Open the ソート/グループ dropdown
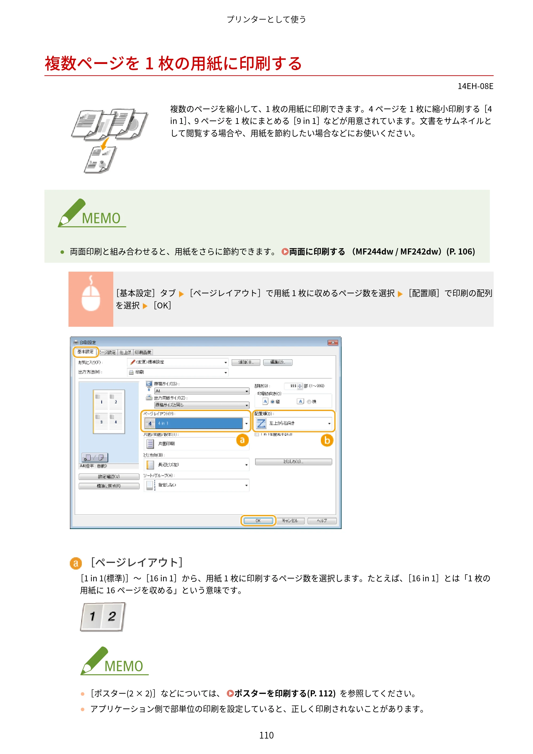The width and height of the screenshot is (533, 754). 196,485
